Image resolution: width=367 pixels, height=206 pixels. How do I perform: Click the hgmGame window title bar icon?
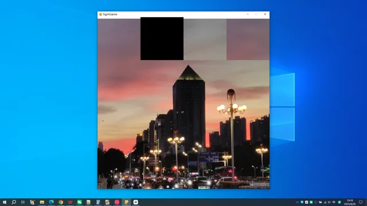pyautogui.click(x=100, y=14)
